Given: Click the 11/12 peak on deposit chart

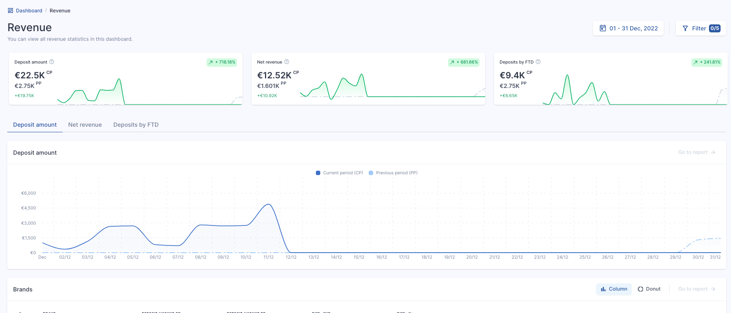Looking at the screenshot, I should click(269, 205).
